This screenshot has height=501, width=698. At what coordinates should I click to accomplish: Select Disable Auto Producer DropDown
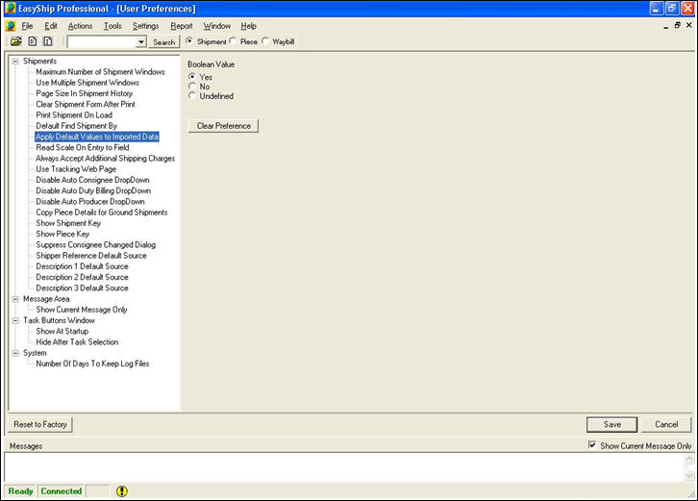tap(90, 201)
